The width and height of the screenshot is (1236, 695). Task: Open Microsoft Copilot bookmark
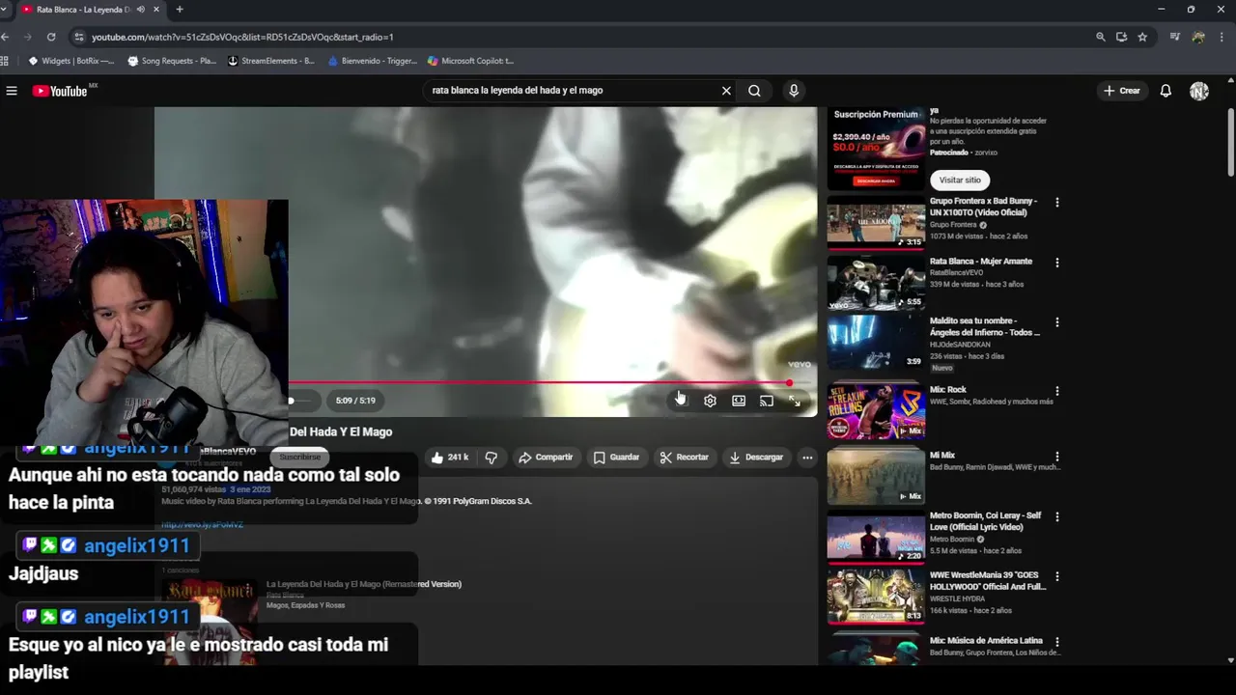pos(470,61)
